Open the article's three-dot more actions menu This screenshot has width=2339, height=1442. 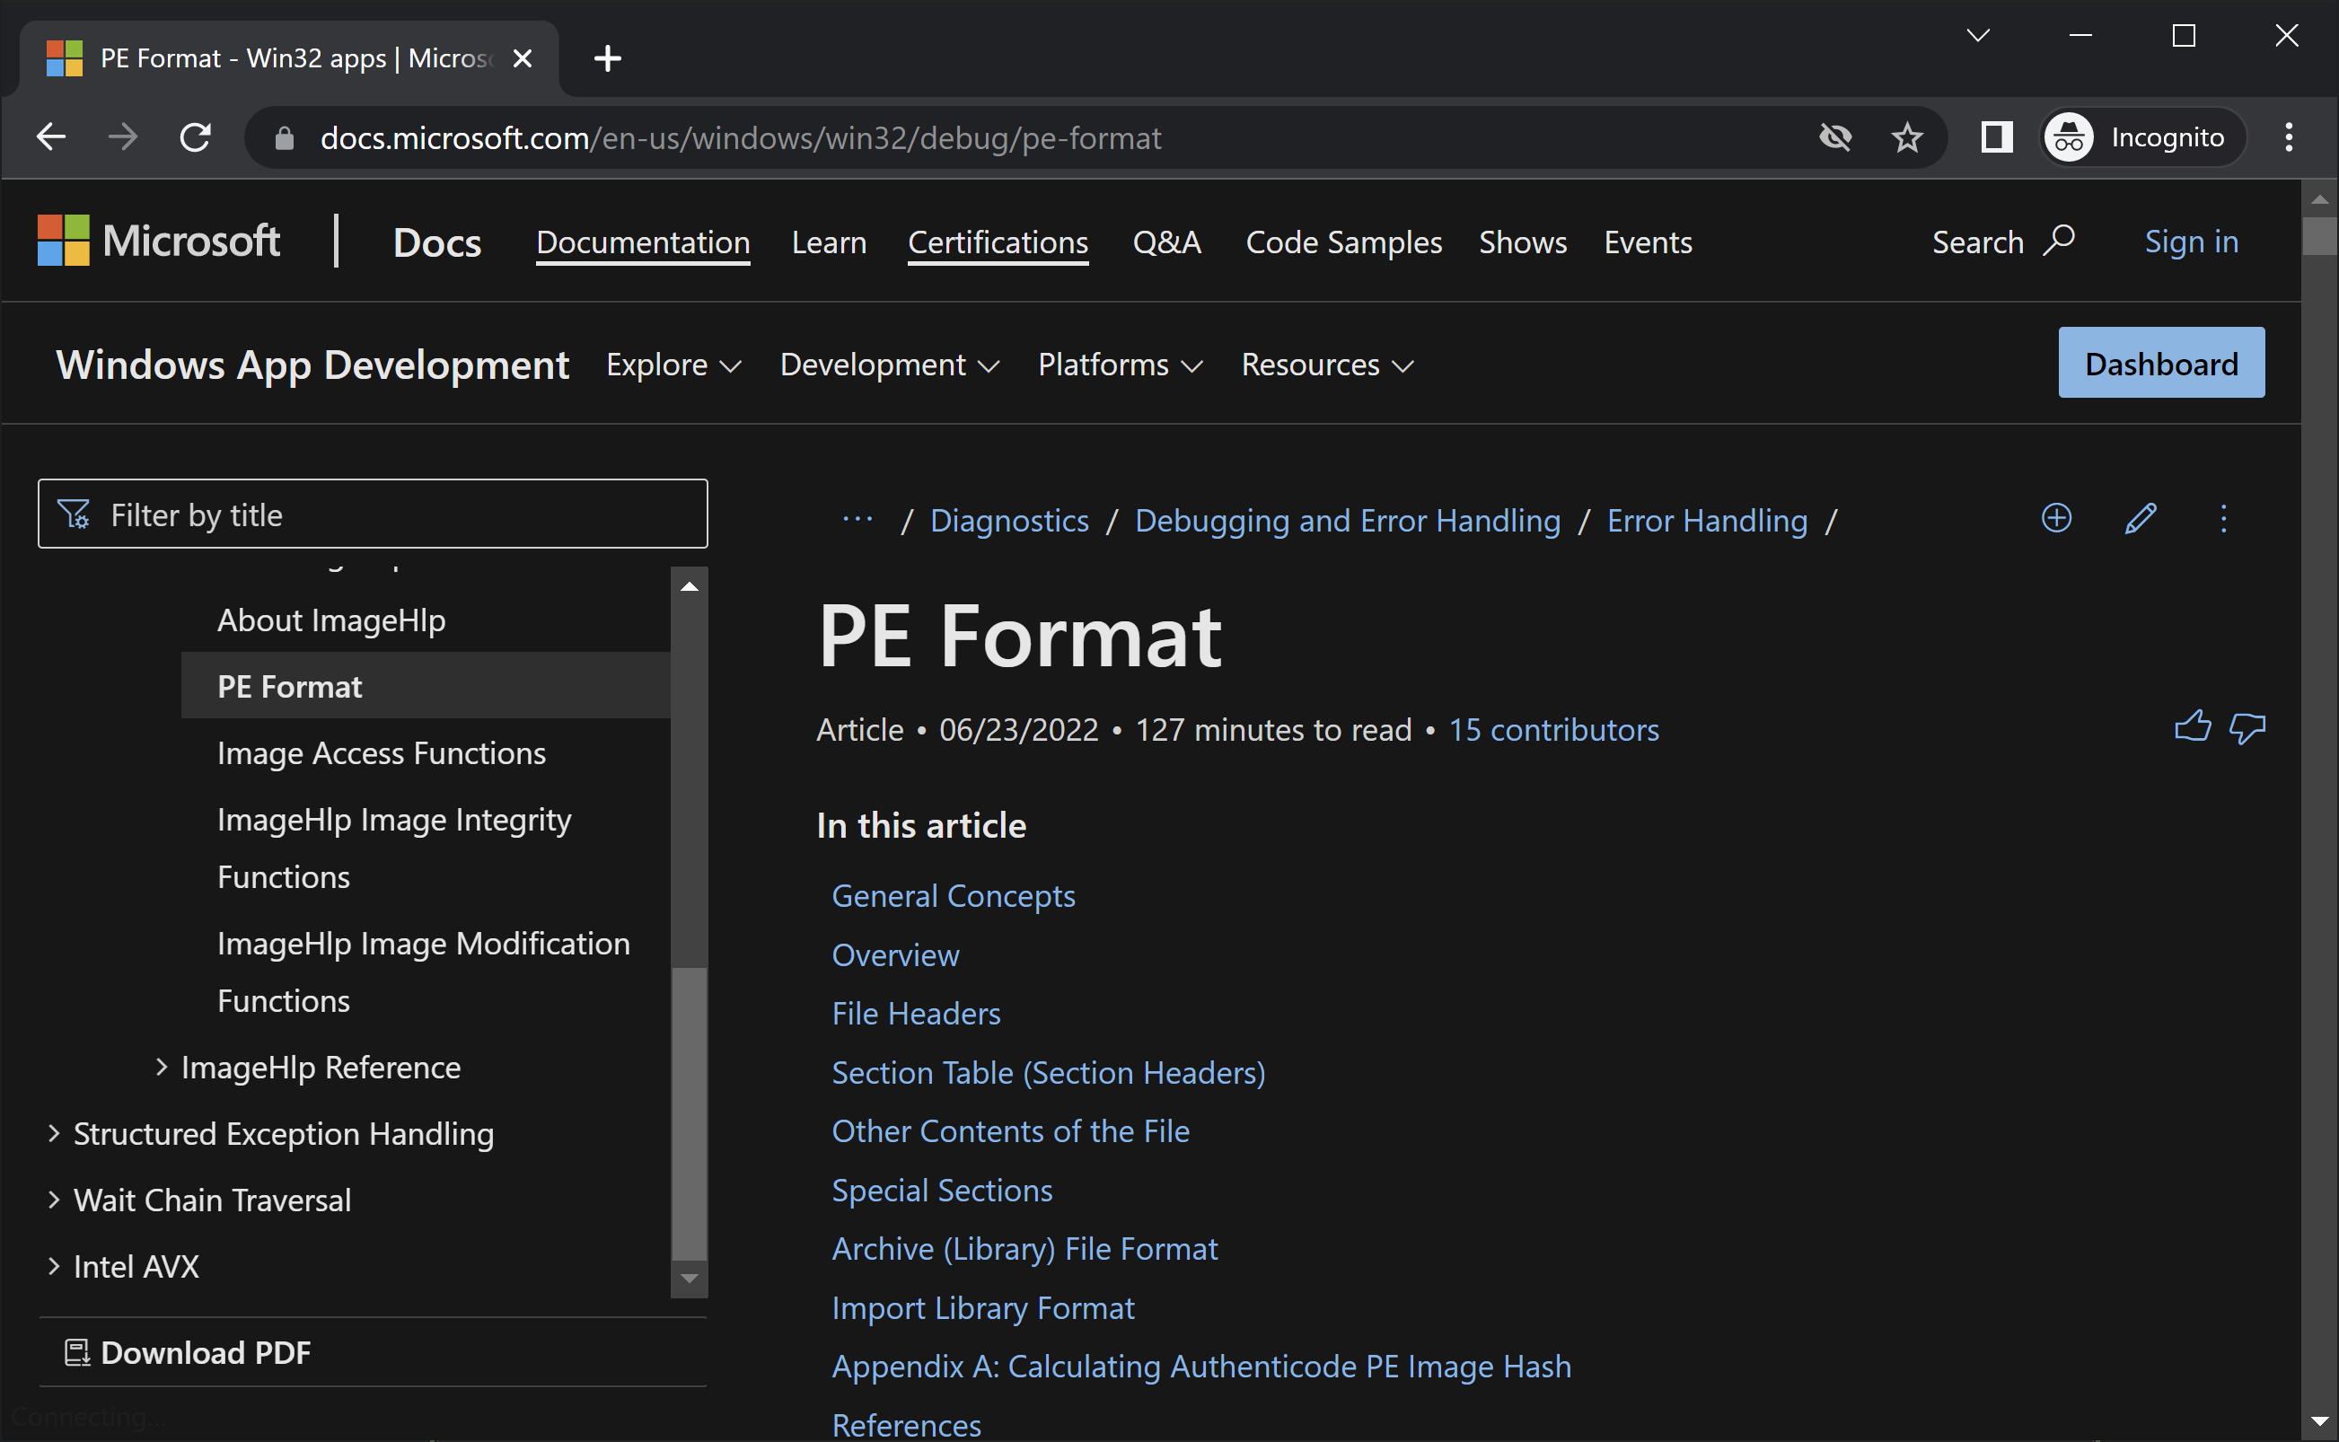(2222, 519)
